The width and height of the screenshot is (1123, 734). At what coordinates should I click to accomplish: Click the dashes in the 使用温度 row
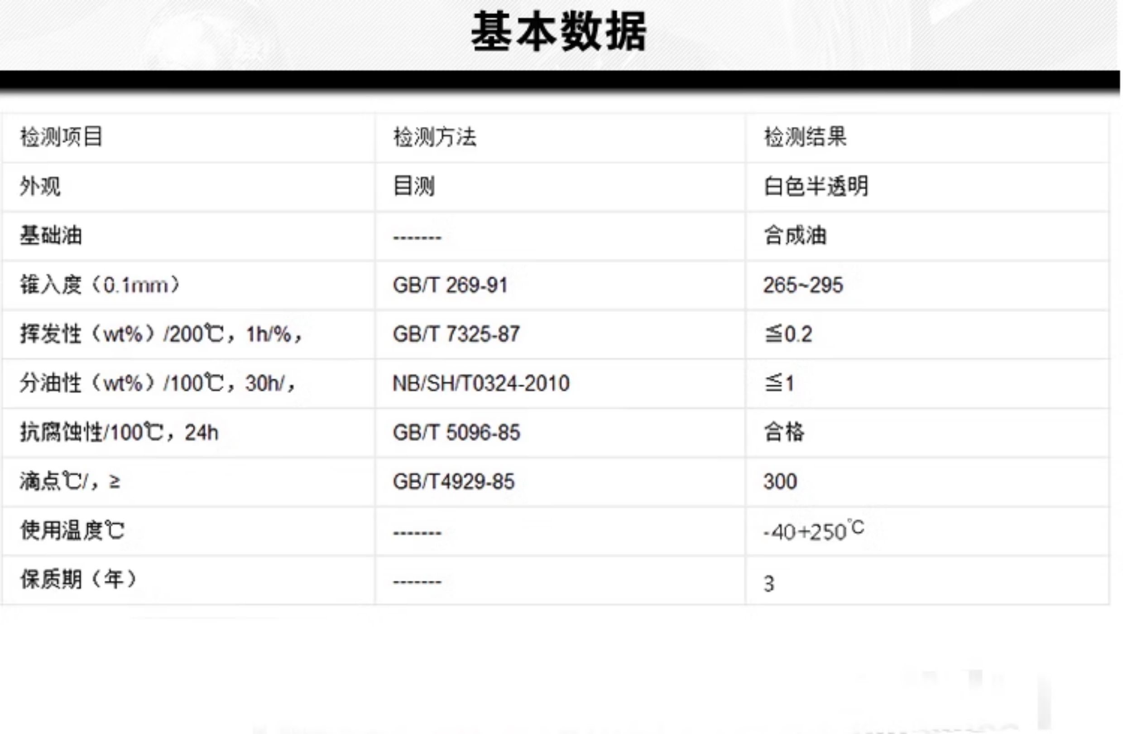417,533
